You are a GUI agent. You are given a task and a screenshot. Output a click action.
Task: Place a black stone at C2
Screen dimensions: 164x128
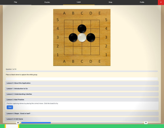(x=82, y=46)
